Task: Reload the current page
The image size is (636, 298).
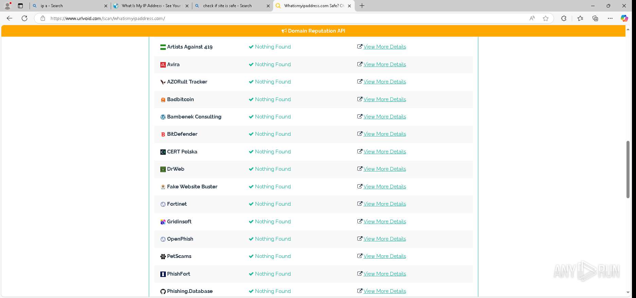Action: pyautogui.click(x=24, y=18)
